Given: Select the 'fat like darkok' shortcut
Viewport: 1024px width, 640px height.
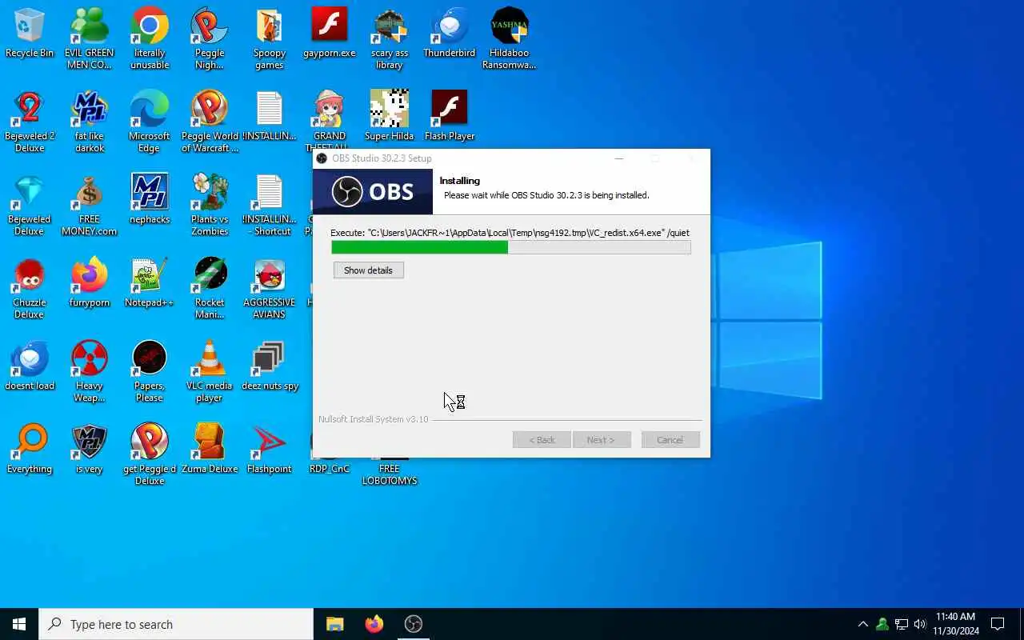Looking at the screenshot, I should click(90, 122).
